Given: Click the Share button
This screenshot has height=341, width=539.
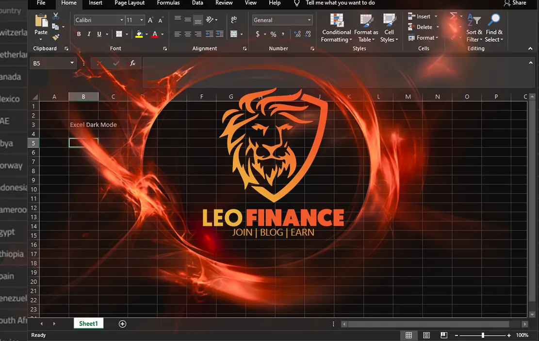Looking at the screenshot, I should tap(515, 3).
